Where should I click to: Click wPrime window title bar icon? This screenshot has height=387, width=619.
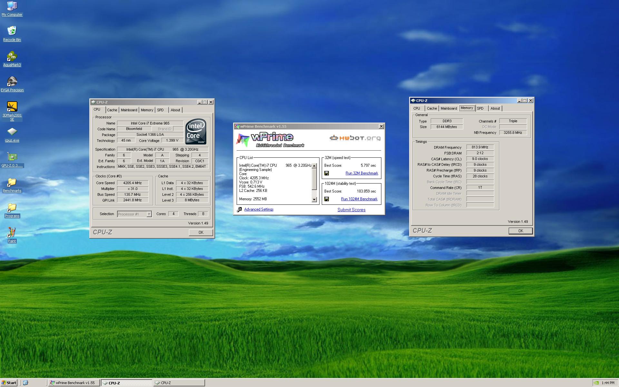[x=237, y=126]
